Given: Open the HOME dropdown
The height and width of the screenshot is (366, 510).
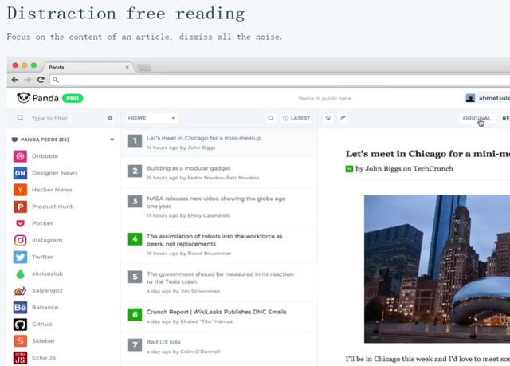Looking at the screenshot, I should 151,118.
